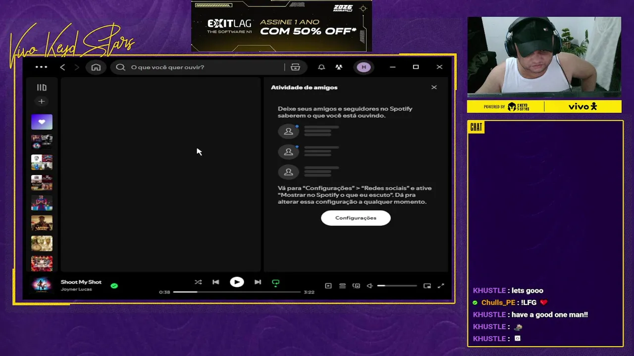
Task: Open the 'H' profile avatar menu
Action: (x=364, y=67)
